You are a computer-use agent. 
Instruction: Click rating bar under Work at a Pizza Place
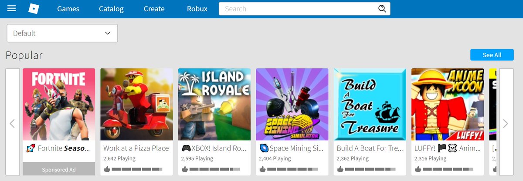coord(137,168)
